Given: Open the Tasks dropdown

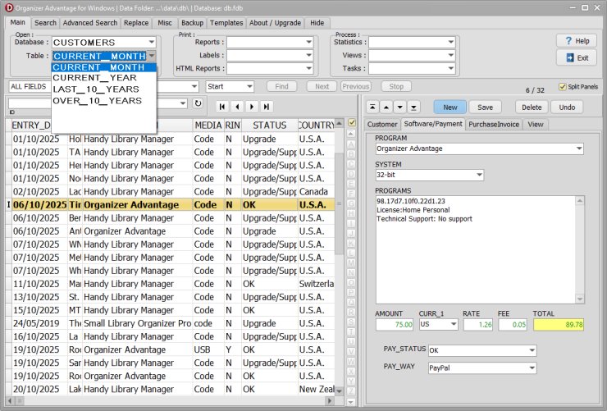Looking at the screenshot, I should pos(450,68).
